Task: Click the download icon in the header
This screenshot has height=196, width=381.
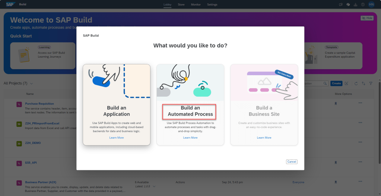Action: tap(355, 4)
